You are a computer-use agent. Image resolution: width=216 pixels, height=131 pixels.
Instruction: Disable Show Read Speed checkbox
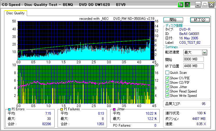[x=167, y=91]
